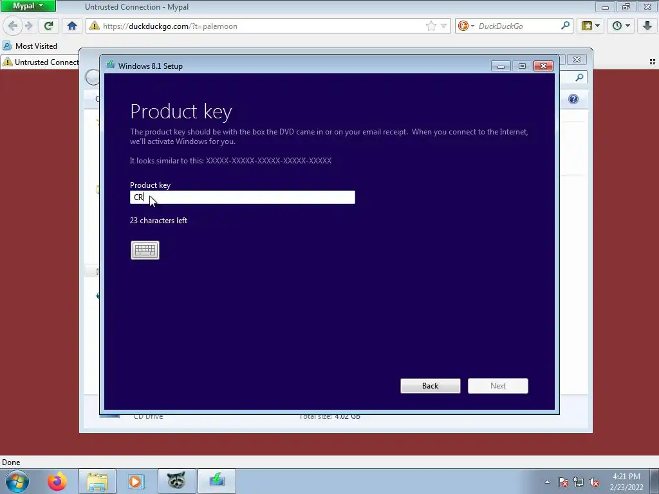Choose search engine via DuckDuckGo icon
The height and width of the screenshot is (494, 659).
[x=466, y=26]
